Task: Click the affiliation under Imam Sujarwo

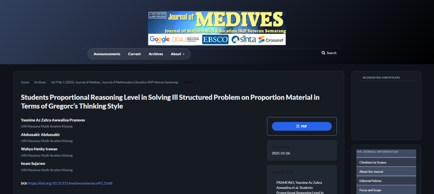Action: [x=47, y=170]
